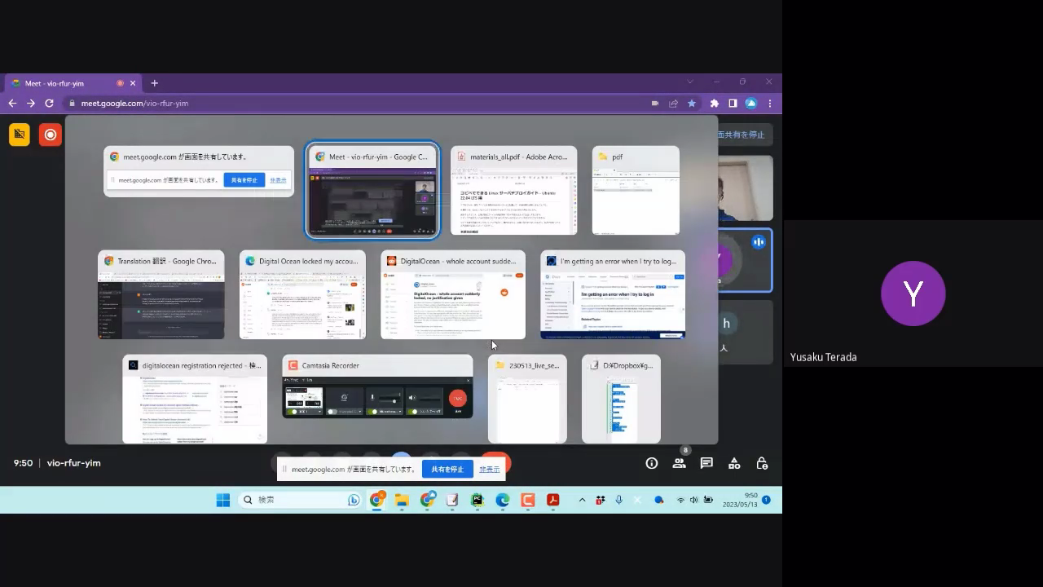Image resolution: width=1043 pixels, height=587 pixels.
Task: Open meeting details info icon
Action: click(651, 463)
